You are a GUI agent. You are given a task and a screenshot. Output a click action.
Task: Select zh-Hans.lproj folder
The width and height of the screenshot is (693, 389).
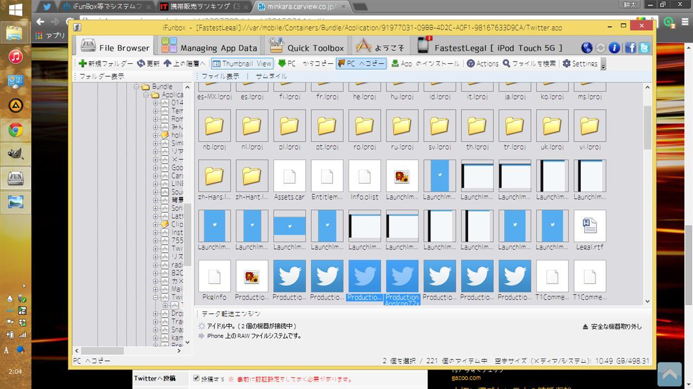pos(214,181)
